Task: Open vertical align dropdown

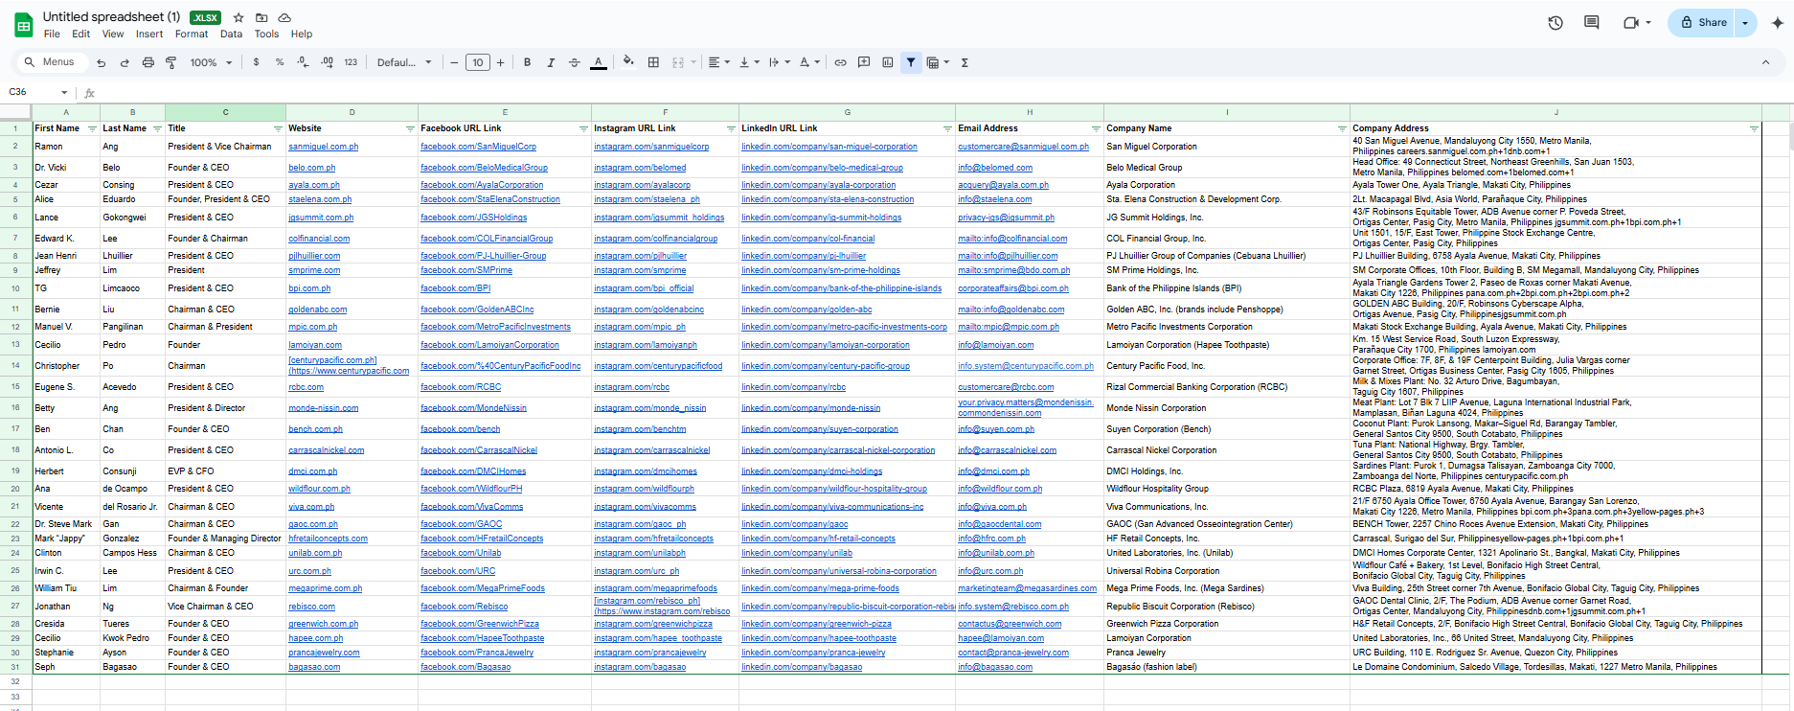Action: tap(749, 62)
